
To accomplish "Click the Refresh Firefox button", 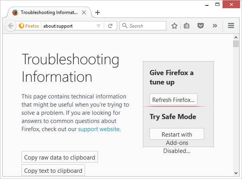I will pos(173,99).
